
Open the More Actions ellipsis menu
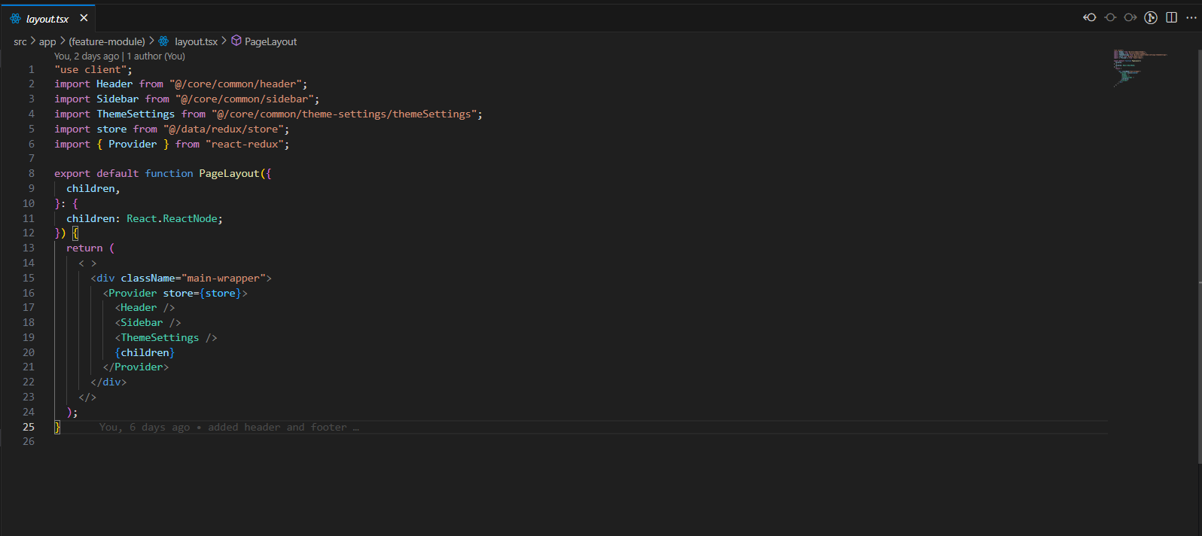point(1191,17)
